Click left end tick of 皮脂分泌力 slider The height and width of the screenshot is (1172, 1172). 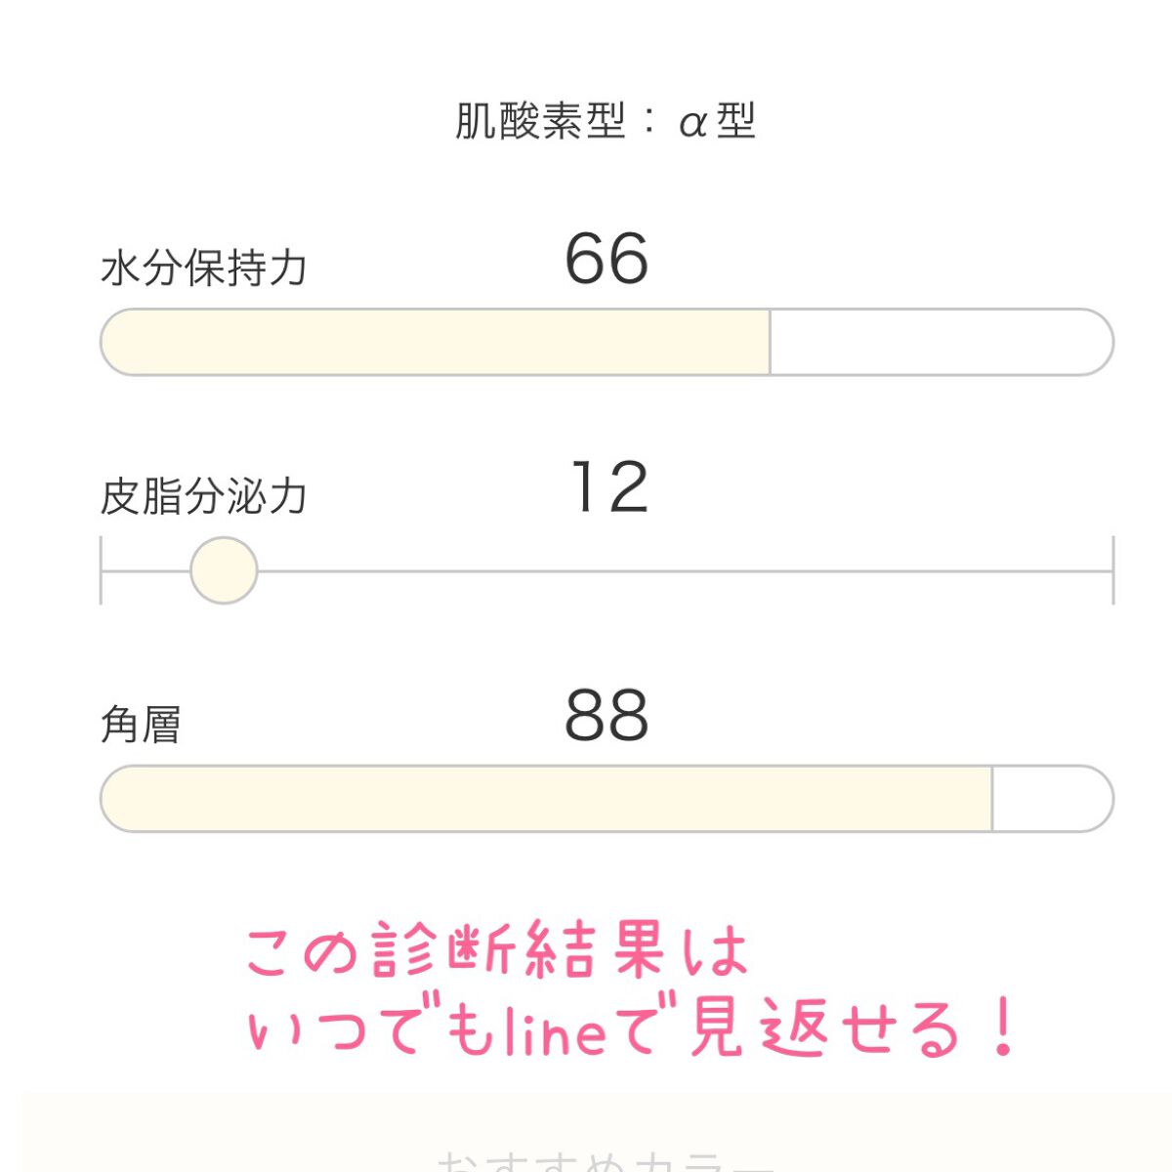pos(102,570)
